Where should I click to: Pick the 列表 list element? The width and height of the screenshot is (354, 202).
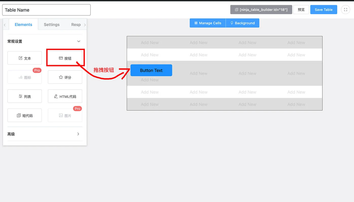pos(25,96)
